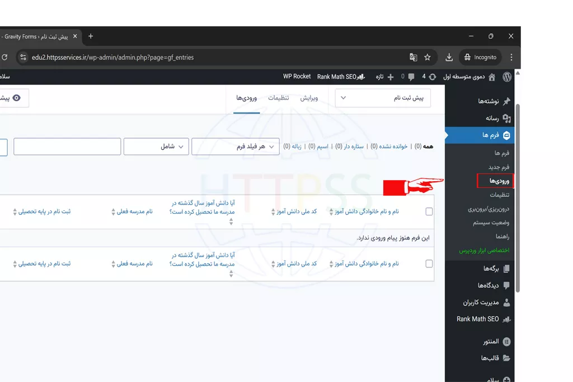This screenshot has height=382, width=573.
Task: Open the updates icon showing 4
Action: [x=432, y=77]
